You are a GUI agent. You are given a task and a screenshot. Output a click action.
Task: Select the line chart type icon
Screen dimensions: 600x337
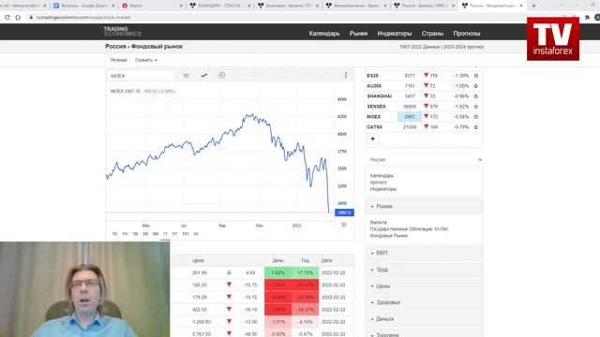click(x=204, y=76)
